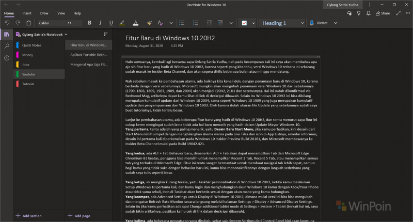The height and width of the screenshot is (222, 413).
Task: Open the tags dropdown arrow
Action: (253, 23)
